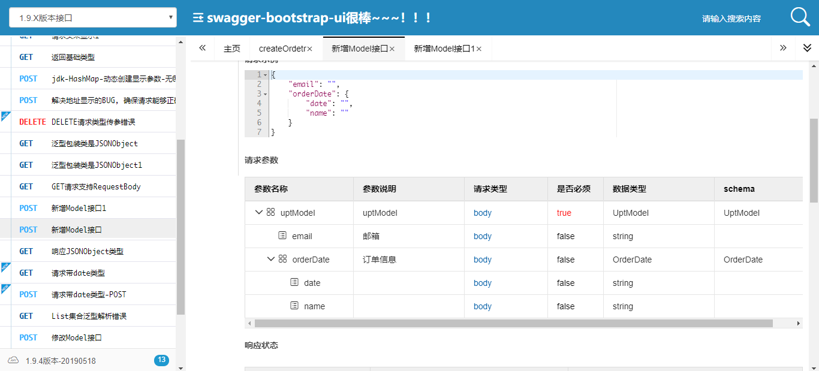Click the search magnifier icon

click(800, 17)
